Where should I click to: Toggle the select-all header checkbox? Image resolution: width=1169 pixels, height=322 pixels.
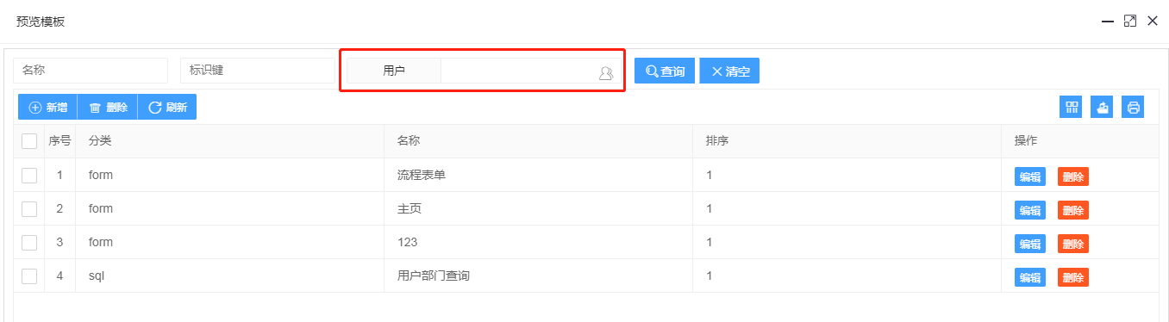pos(29,141)
